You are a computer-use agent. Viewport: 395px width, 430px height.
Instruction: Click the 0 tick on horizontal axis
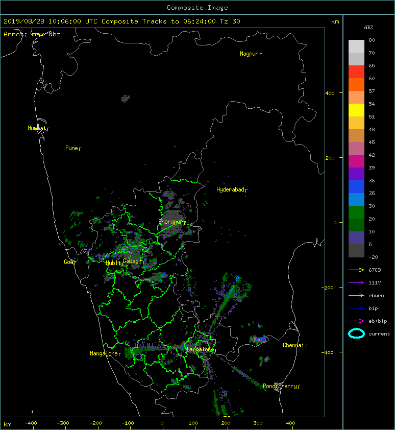coord(162,423)
